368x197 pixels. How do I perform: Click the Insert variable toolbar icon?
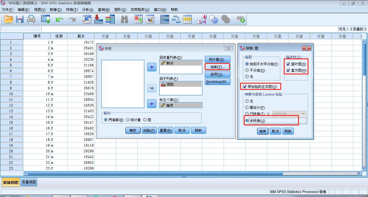coord(150,19)
